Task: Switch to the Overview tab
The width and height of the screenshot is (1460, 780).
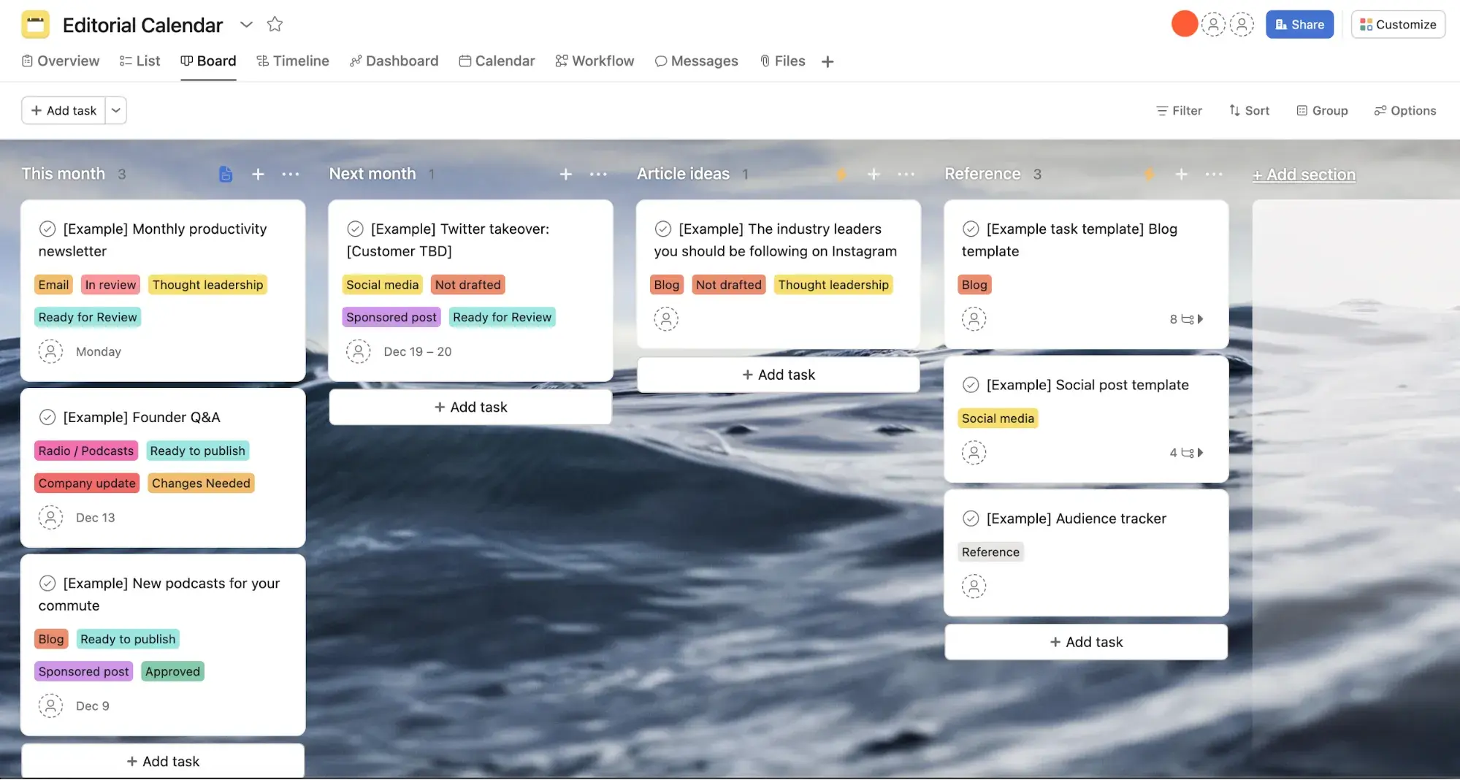Action: [x=61, y=61]
